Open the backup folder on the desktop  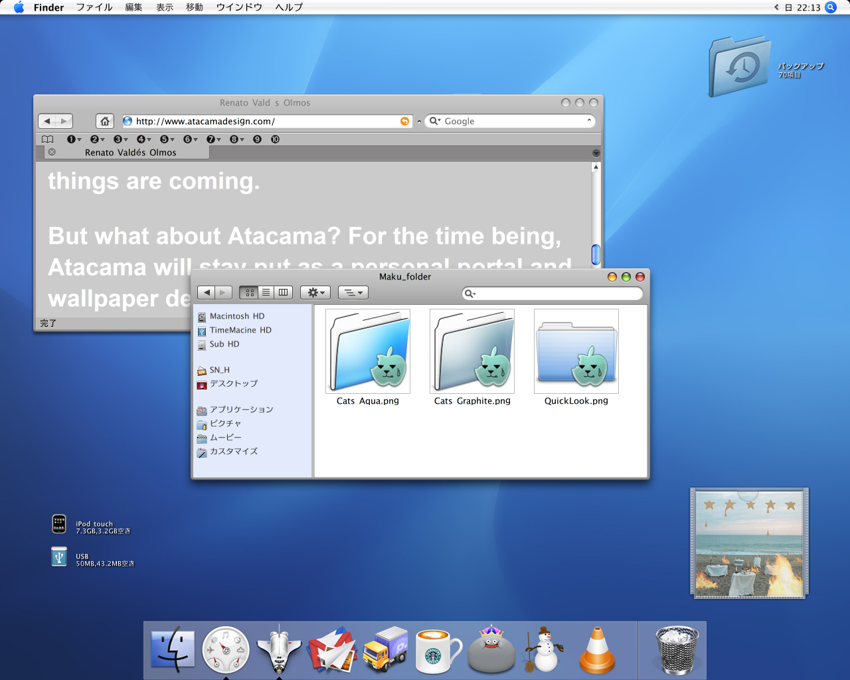[x=740, y=66]
